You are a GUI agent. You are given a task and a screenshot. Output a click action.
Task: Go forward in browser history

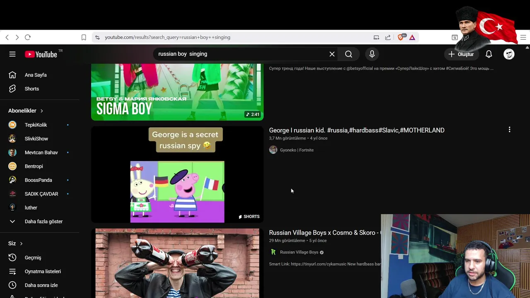pyautogui.click(x=17, y=37)
